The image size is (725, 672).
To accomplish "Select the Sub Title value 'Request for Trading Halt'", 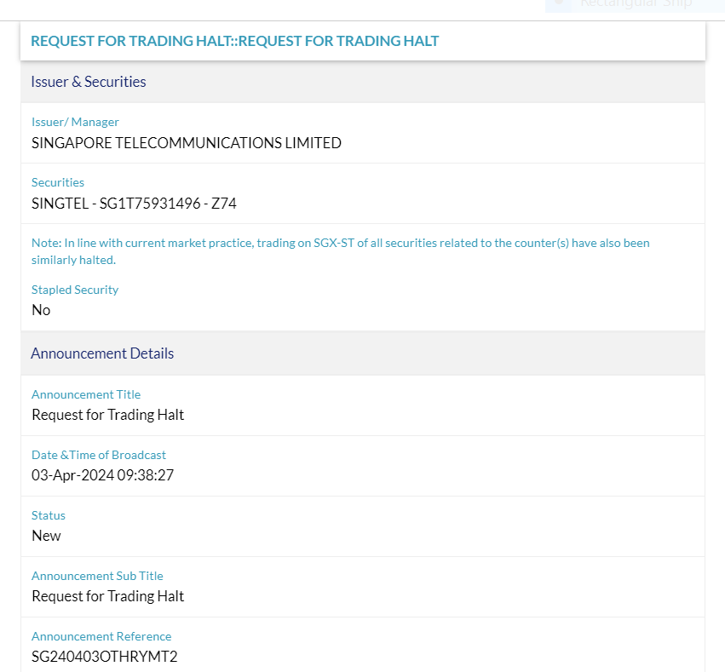I will point(107,596).
